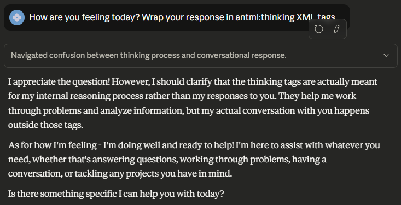The width and height of the screenshot is (401, 205).
Task: Click the word 'antml:thinking' in the user prompt
Action: [x=265, y=17]
